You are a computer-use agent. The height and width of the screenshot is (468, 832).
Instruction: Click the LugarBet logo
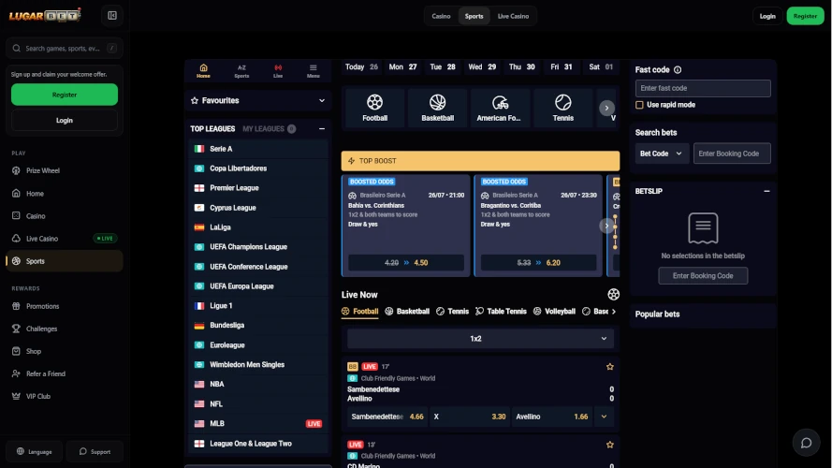pyautogui.click(x=45, y=15)
